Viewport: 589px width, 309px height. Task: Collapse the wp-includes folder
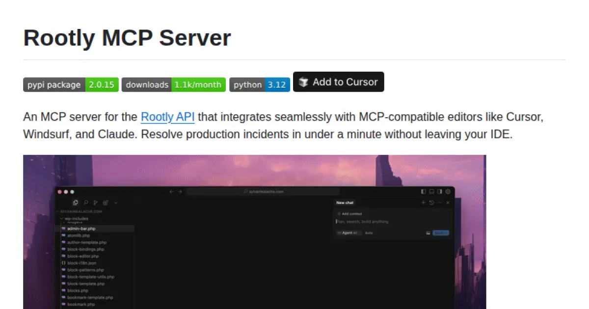coord(61,218)
